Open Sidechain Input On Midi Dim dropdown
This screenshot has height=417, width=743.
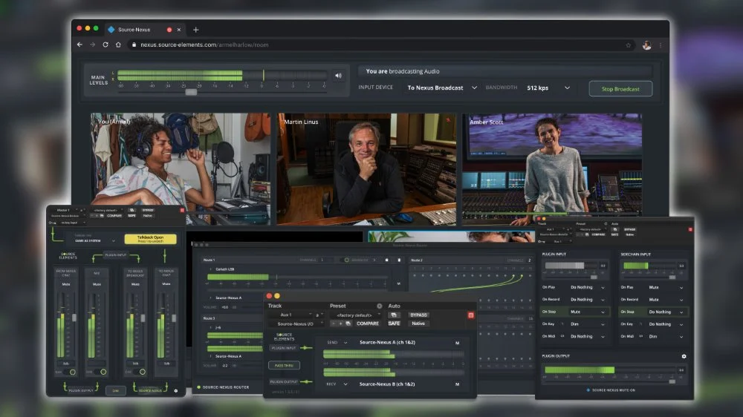coord(666,337)
